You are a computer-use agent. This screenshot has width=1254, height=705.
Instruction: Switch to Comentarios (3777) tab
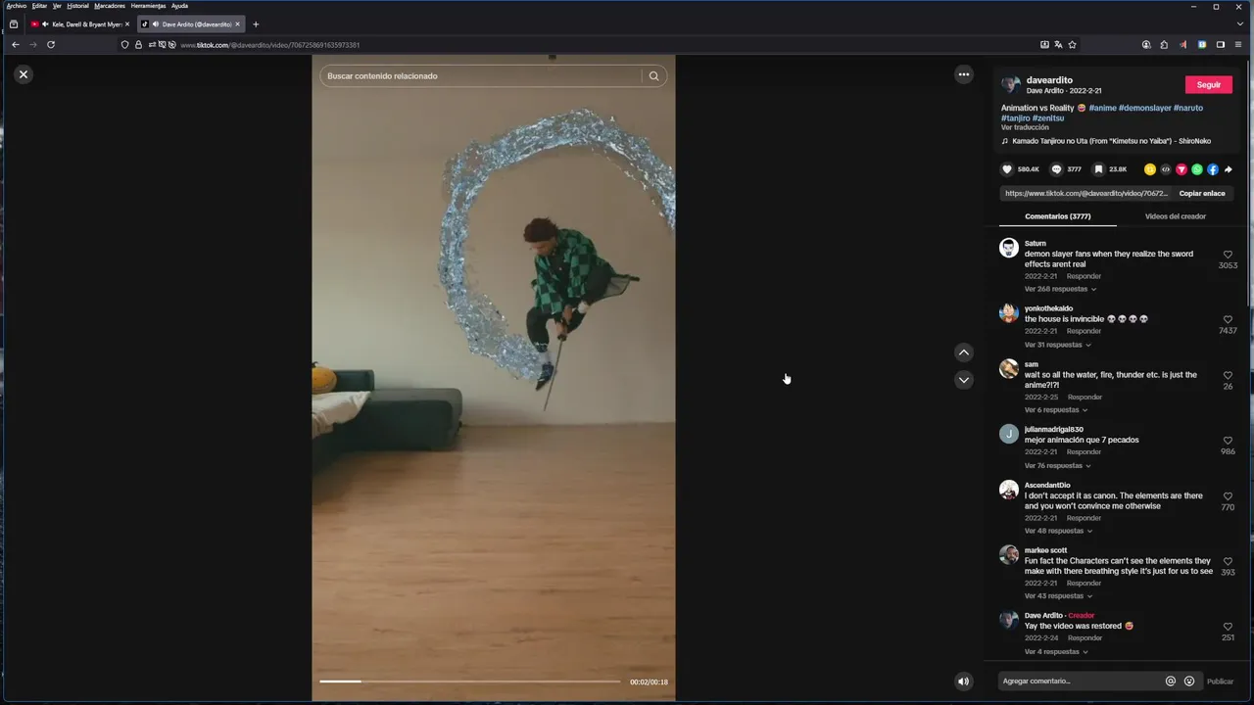tap(1057, 216)
